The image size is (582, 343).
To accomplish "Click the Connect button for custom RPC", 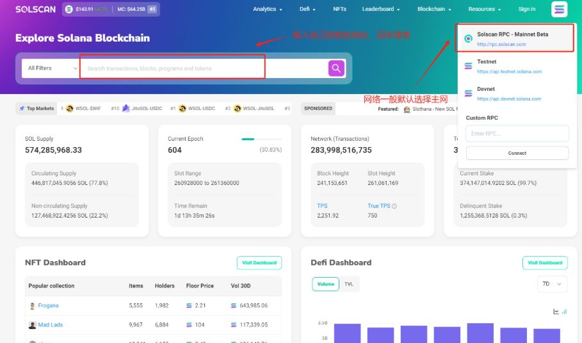I will click(517, 153).
